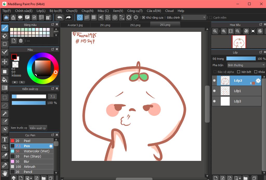Adjust the brush size slider
Image resolution: width=266 pixels, height=180 pixels.
tap(29, 96)
